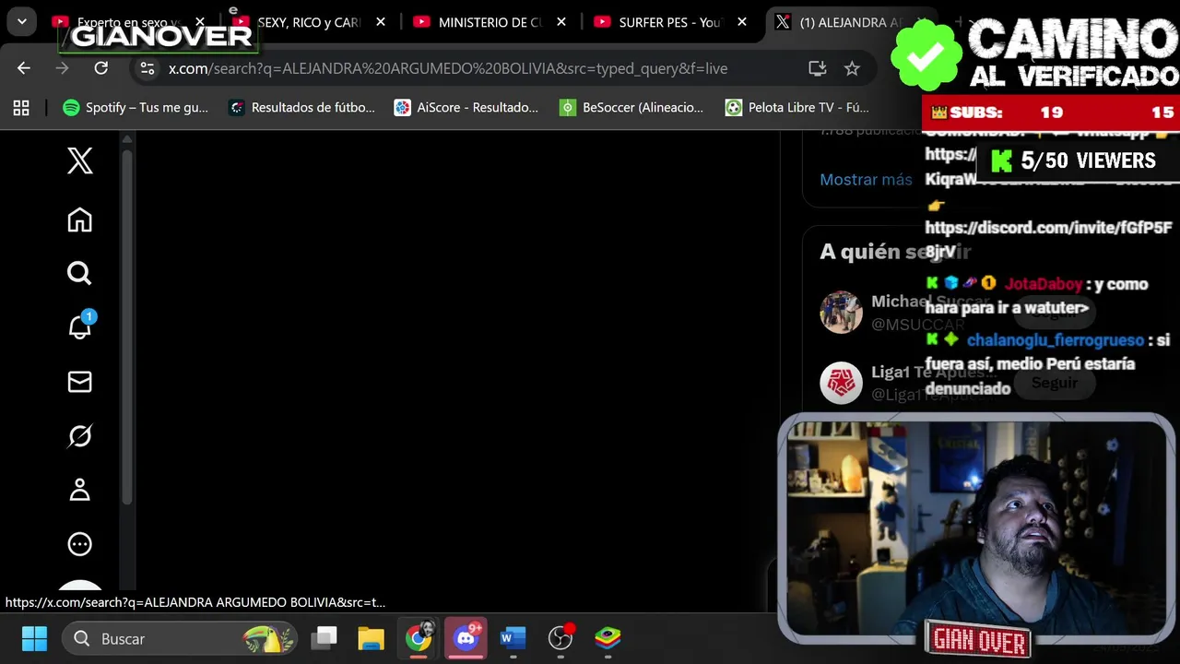Open AiScore bookmark
The width and height of the screenshot is (1180, 664).
tap(466, 108)
